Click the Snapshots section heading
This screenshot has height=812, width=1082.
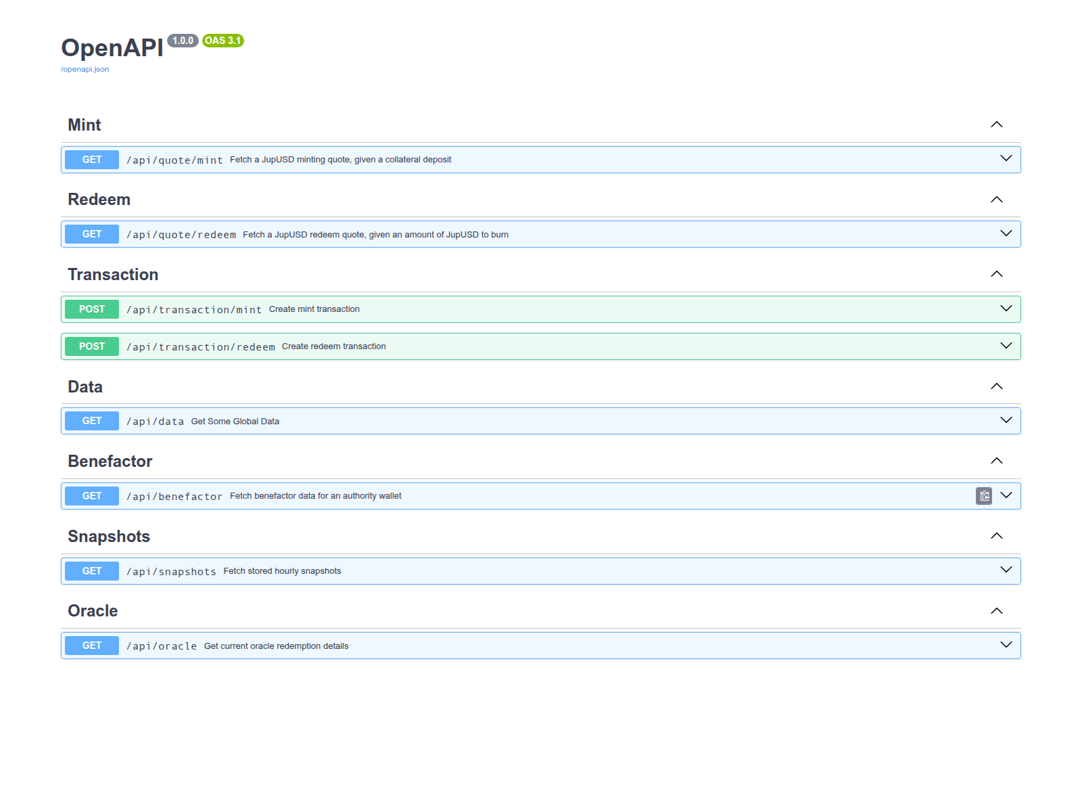(109, 537)
